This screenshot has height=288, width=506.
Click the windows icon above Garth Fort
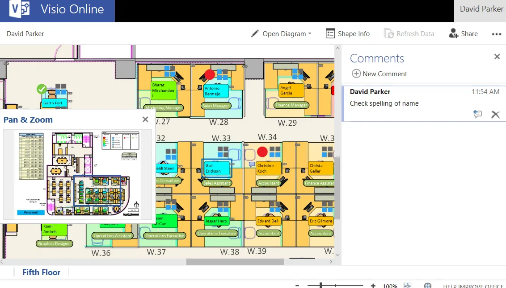[x=61, y=89]
